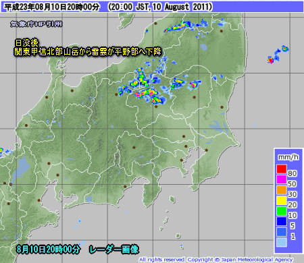Click the legend value 80
The height and width of the screenshot is (263, 304).
click(293, 173)
